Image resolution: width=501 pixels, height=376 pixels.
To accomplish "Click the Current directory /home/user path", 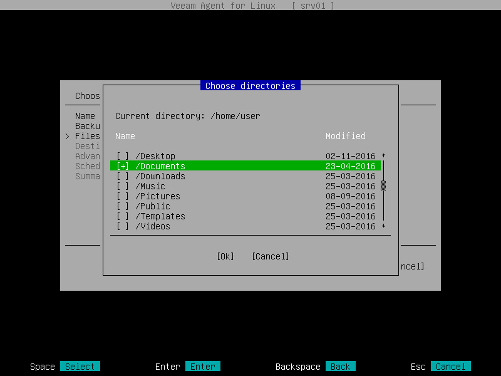I will point(235,116).
